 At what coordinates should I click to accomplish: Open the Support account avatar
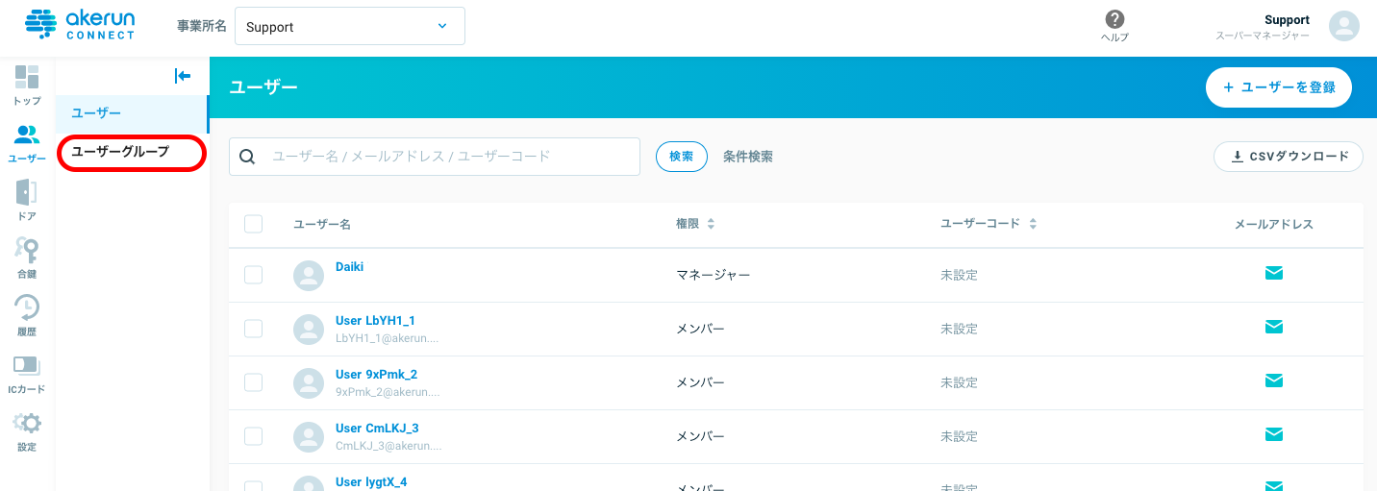click(x=1344, y=26)
